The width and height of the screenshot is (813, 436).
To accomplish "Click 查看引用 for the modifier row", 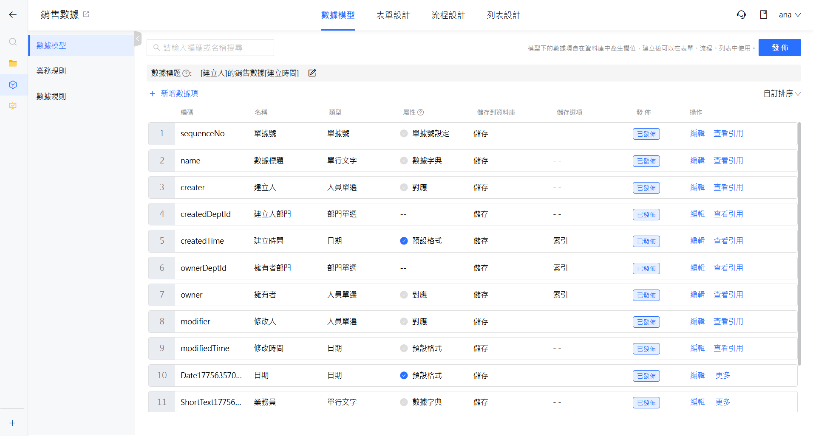I will pos(728,321).
